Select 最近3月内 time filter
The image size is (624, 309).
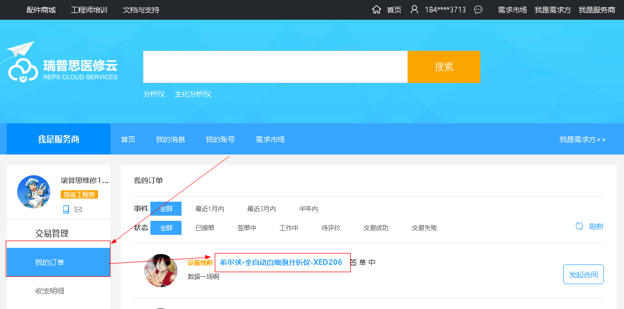point(261,209)
